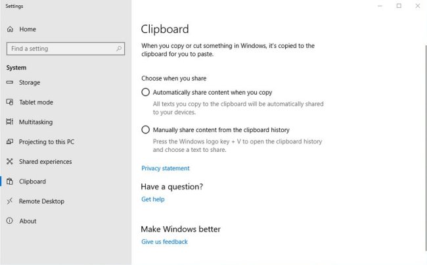The width and height of the screenshot is (427, 265).
Task: Click the Shared experiences icon
Action: (x=10, y=161)
